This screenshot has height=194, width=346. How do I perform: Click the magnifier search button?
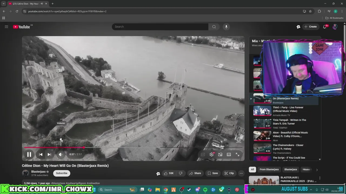[x=214, y=27]
